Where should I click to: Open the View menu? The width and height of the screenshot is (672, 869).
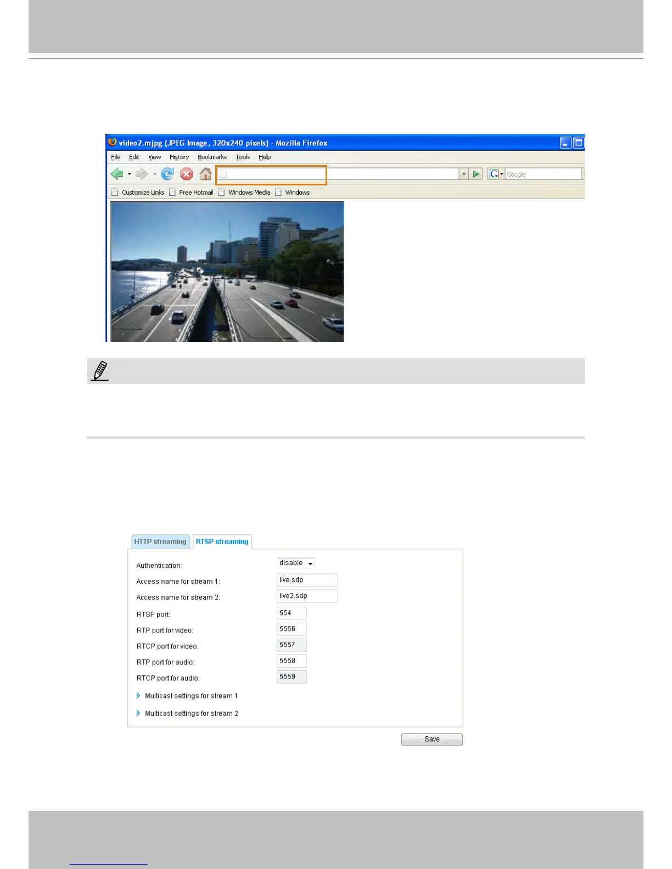[155, 157]
